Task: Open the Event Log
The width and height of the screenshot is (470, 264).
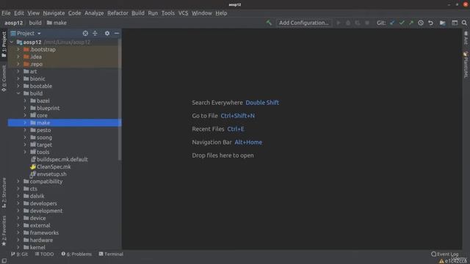Action: tap(445, 254)
